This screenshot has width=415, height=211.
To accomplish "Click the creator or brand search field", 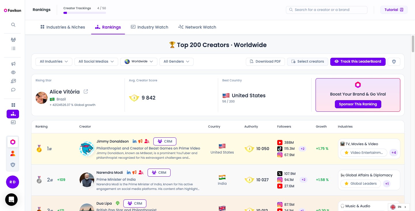I will coord(327,10).
